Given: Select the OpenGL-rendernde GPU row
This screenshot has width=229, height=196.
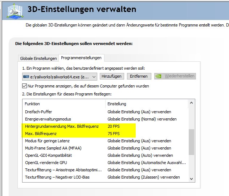Looking at the screenshot, I should click(105, 163).
